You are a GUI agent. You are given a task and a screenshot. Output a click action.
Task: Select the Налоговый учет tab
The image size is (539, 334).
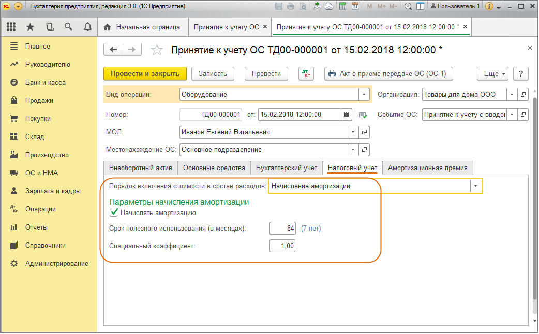(352, 168)
